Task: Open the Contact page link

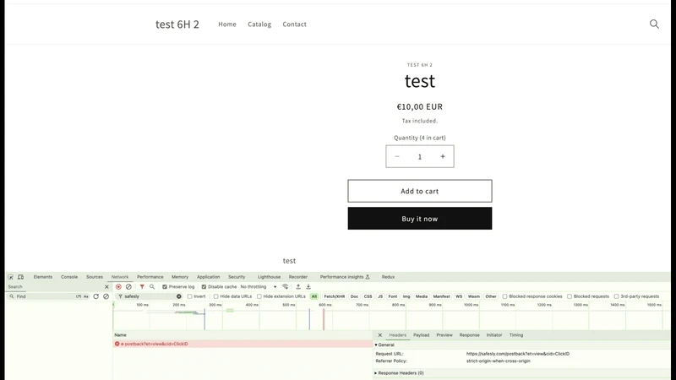Action: coord(294,24)
